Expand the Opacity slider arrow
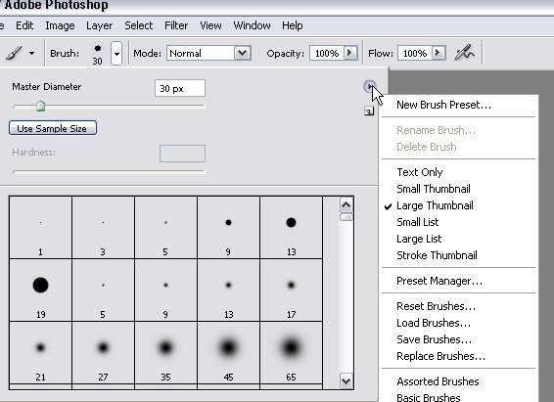The width and height of the screenshot is (554, 402). pyautogui.click(x=350, y=53)
